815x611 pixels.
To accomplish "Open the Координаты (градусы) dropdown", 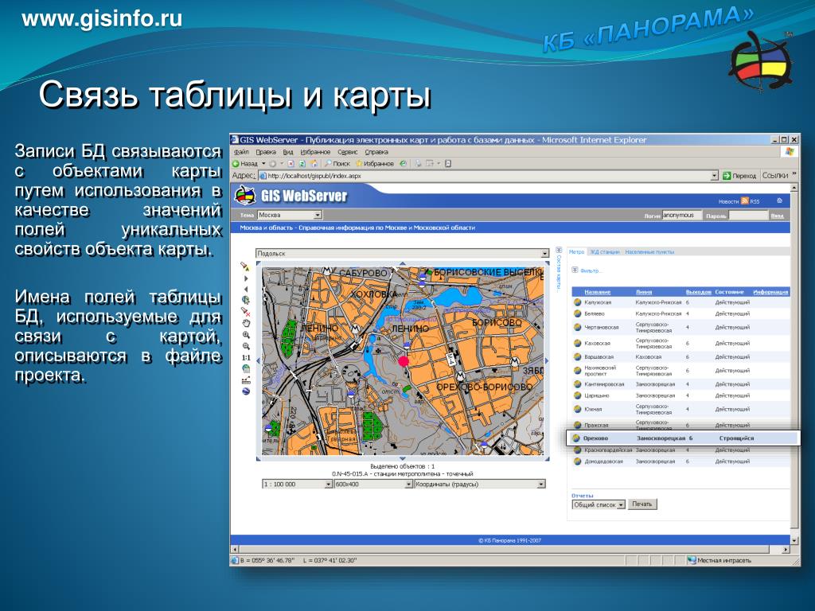I will coord(480,484).
